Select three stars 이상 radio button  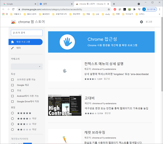tap(12, 124)
